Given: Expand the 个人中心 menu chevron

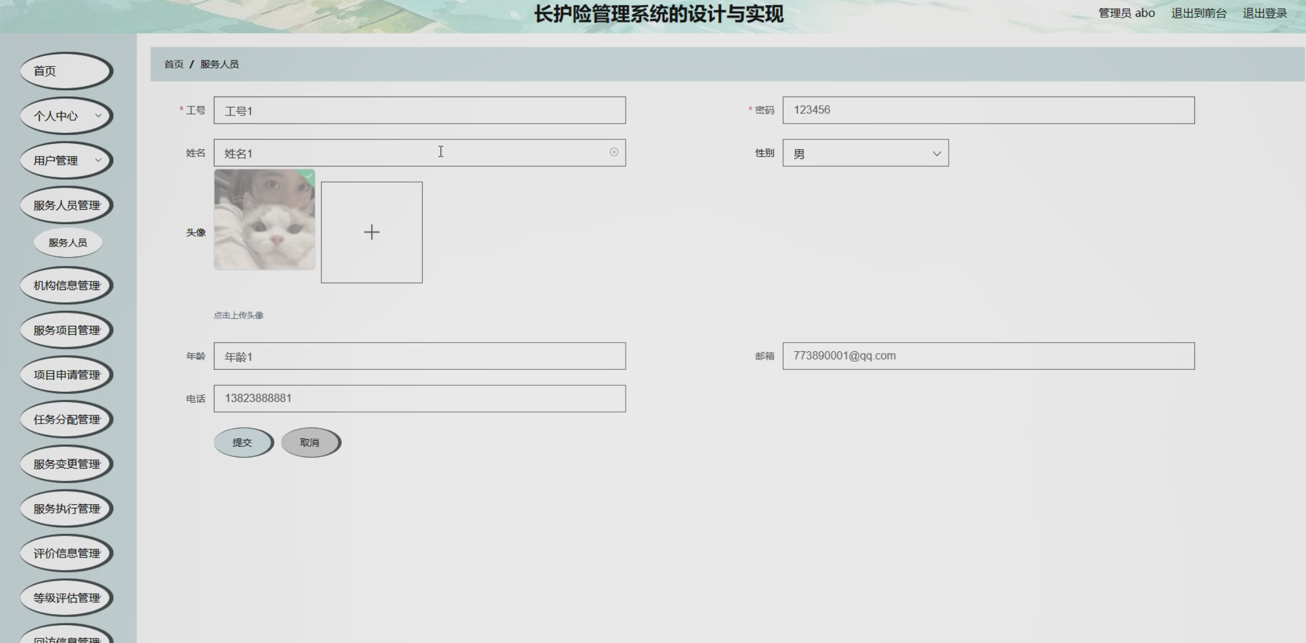Looking at the screenshot, I should pos(98,116).
